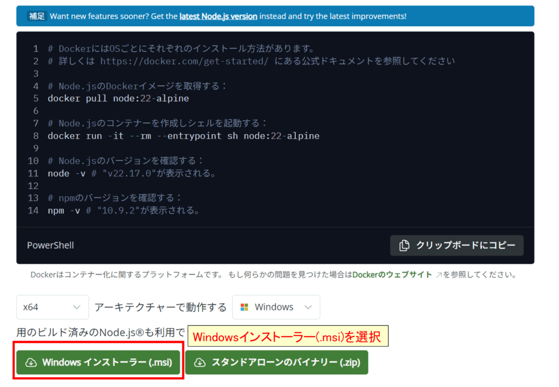Click the node -v command line

(x=132, y=174)
